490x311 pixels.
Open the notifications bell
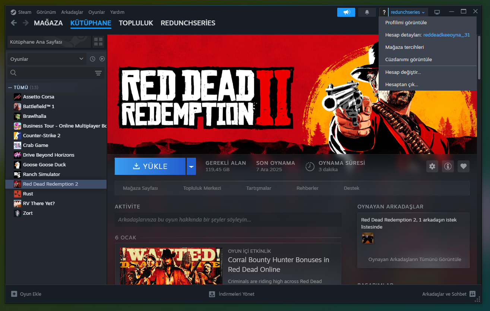tap(367, 12)
